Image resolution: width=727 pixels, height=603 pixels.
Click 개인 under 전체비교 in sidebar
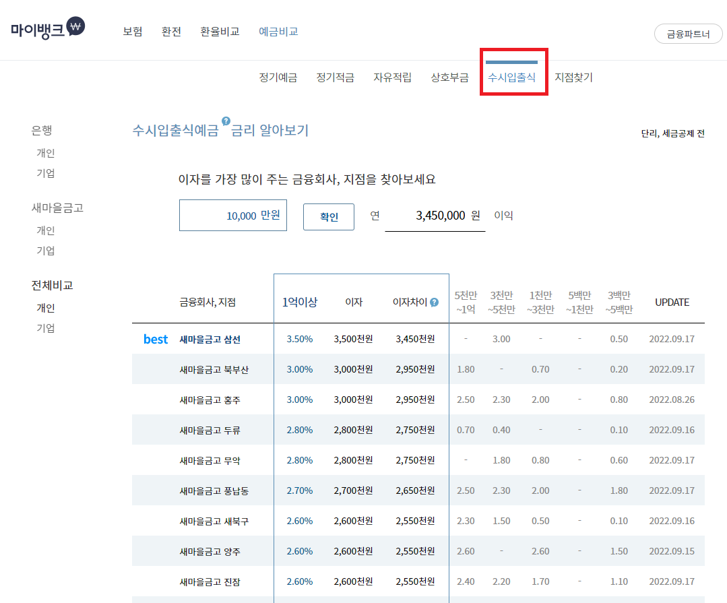pyautogui.click(x=46, y=308)
